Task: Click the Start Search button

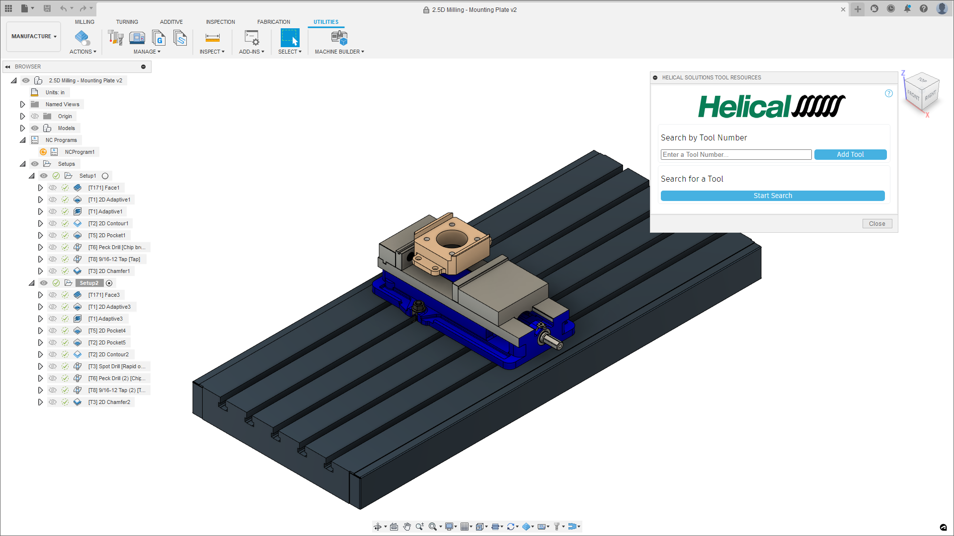Action: pos(772,196)
